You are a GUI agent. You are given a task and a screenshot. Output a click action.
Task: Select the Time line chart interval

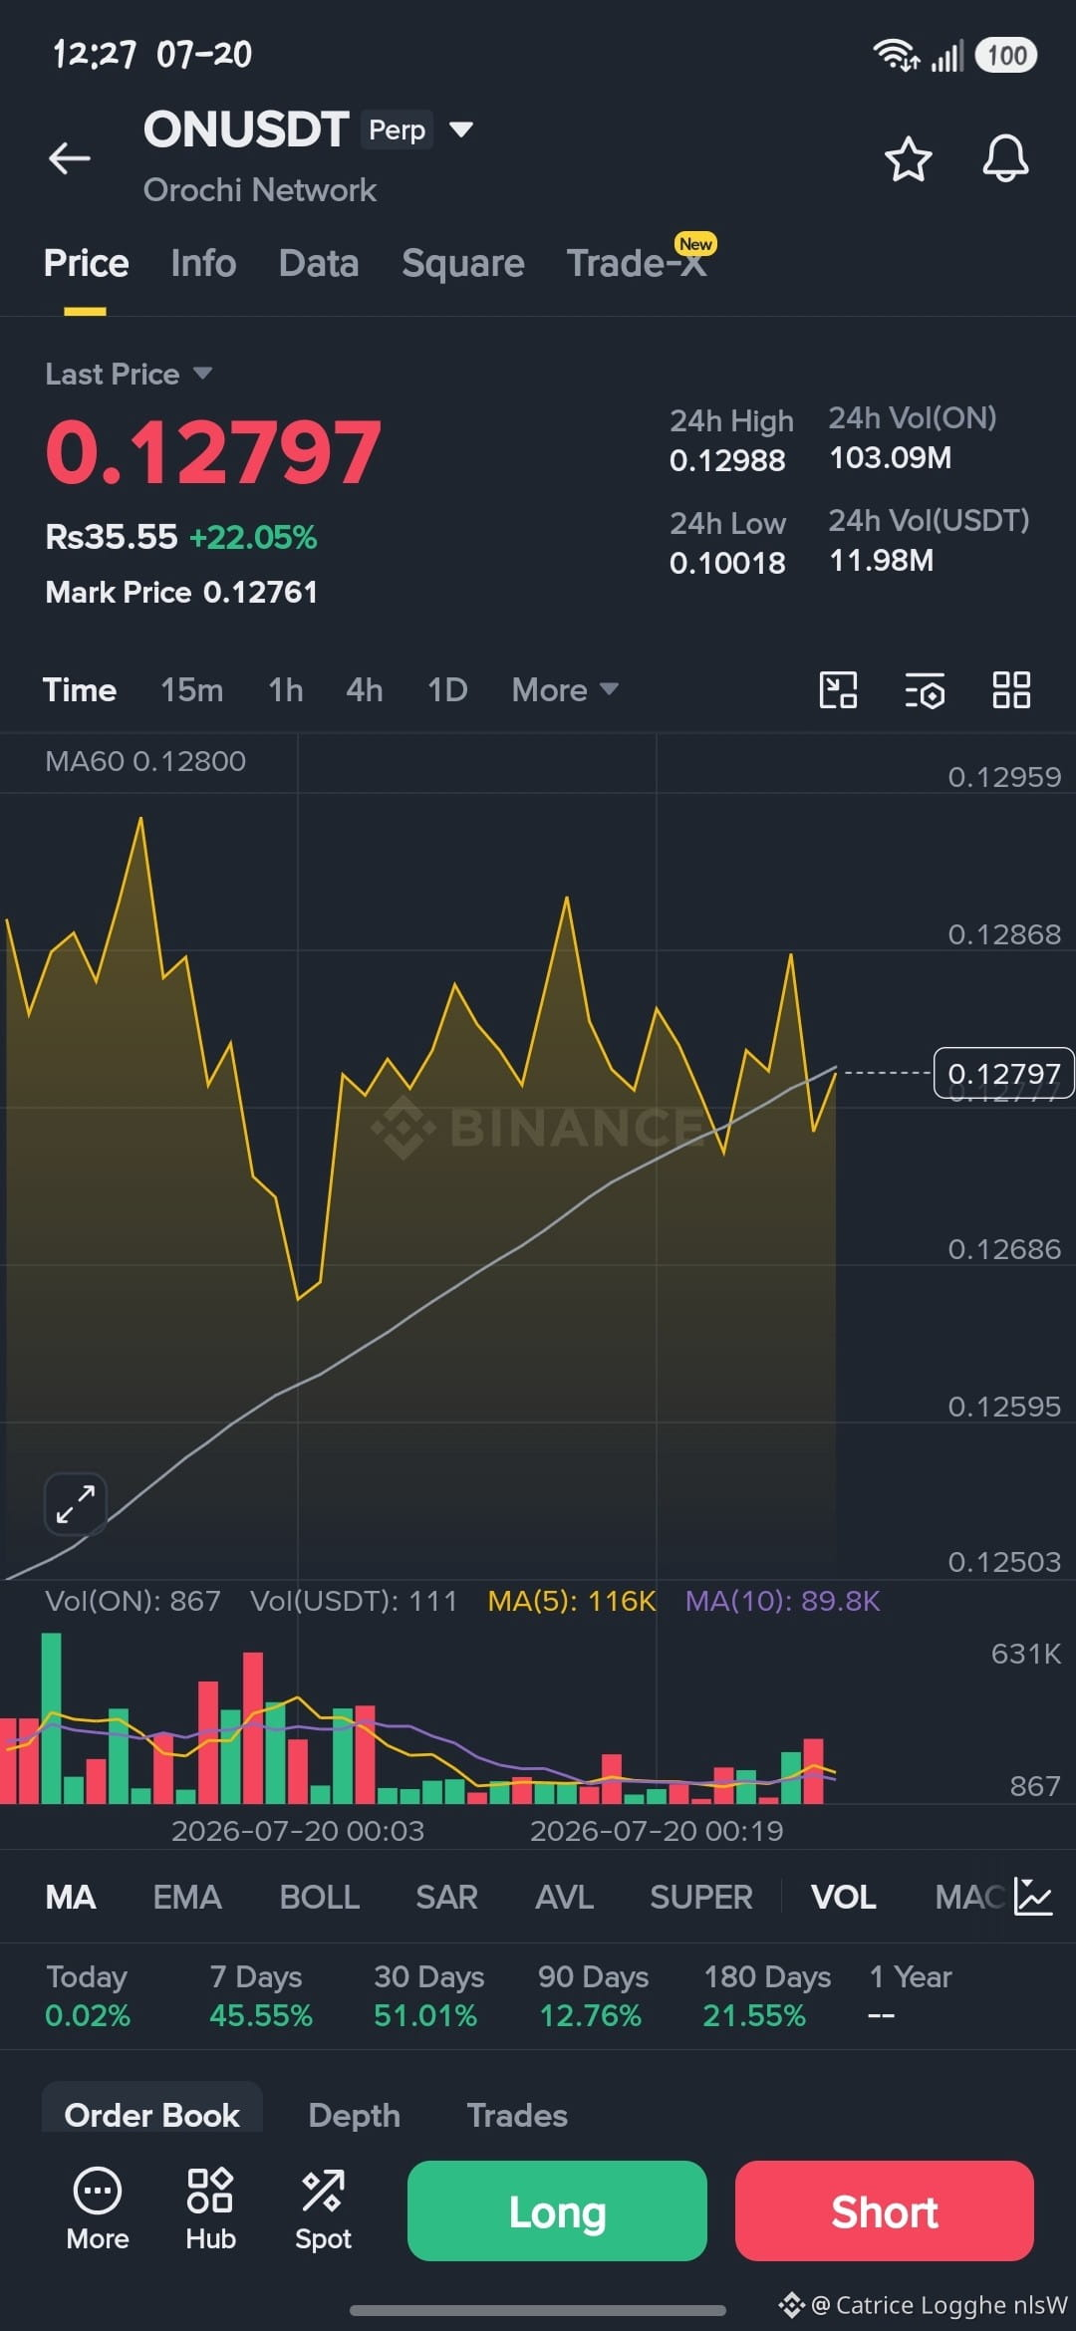point(80,689)
